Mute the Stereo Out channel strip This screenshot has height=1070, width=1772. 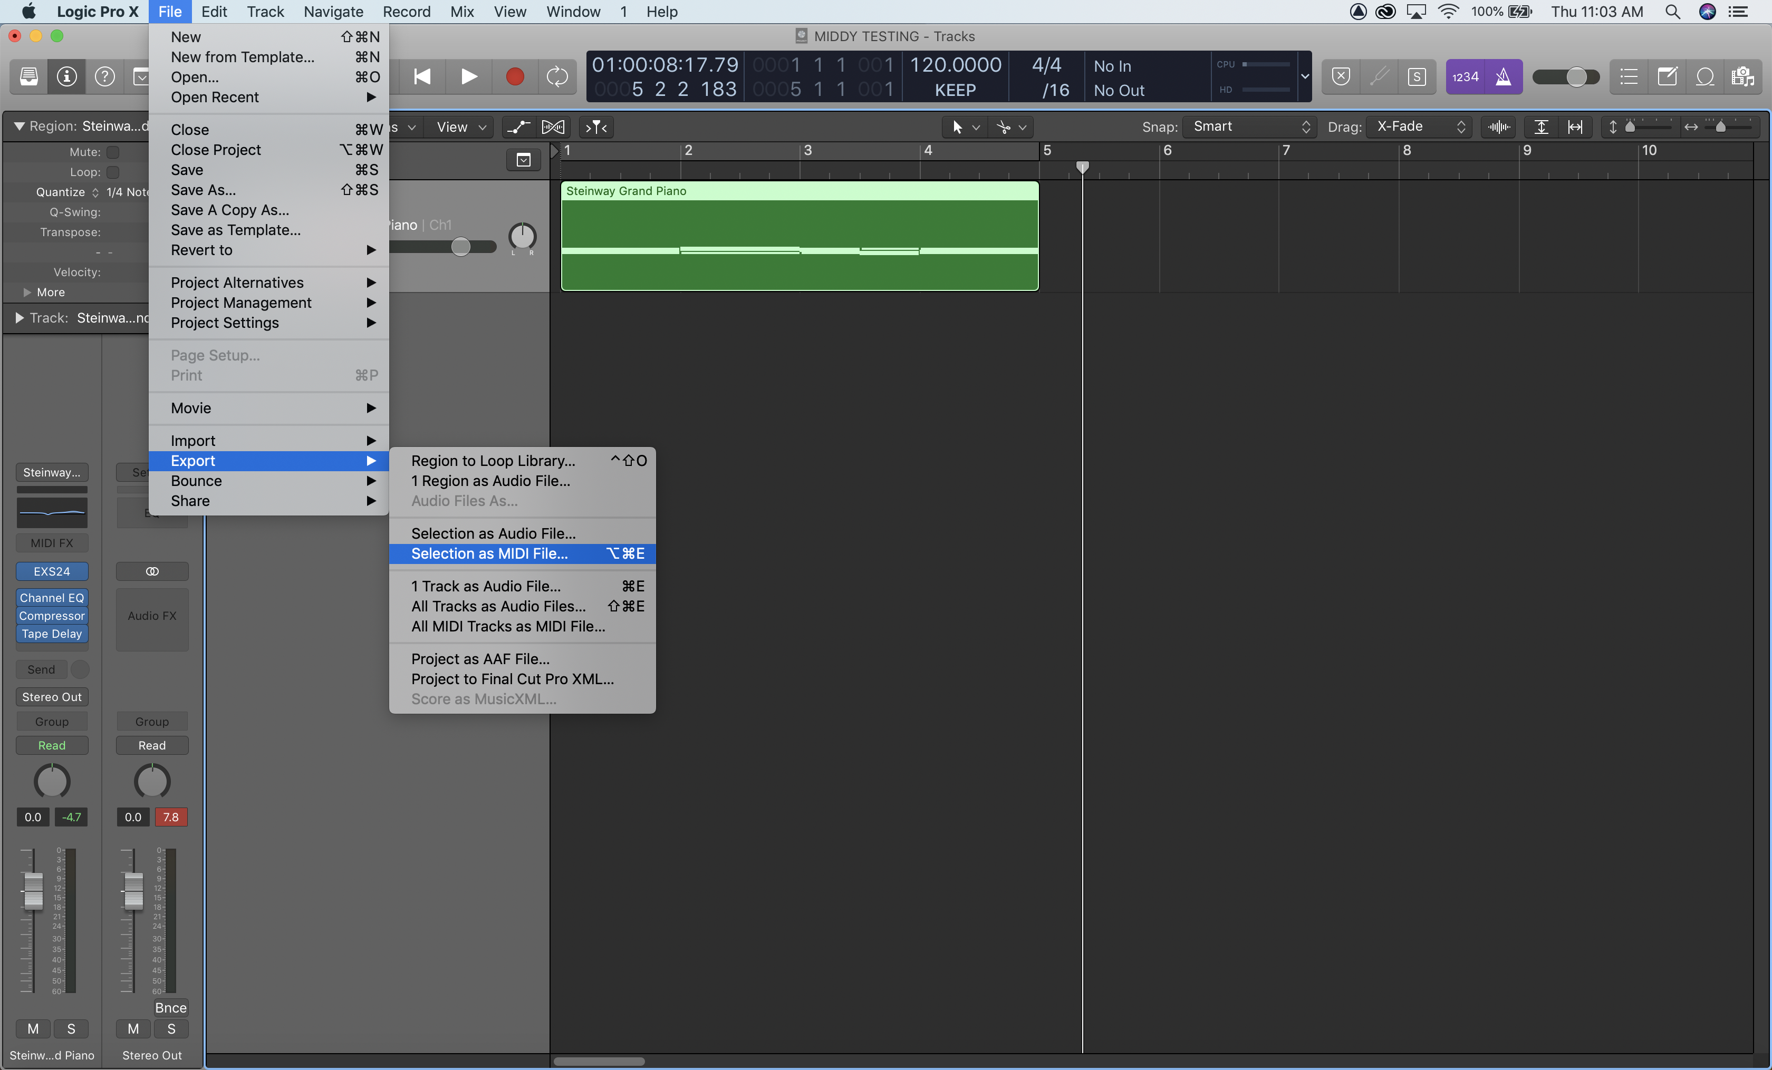click(133, 1028)
